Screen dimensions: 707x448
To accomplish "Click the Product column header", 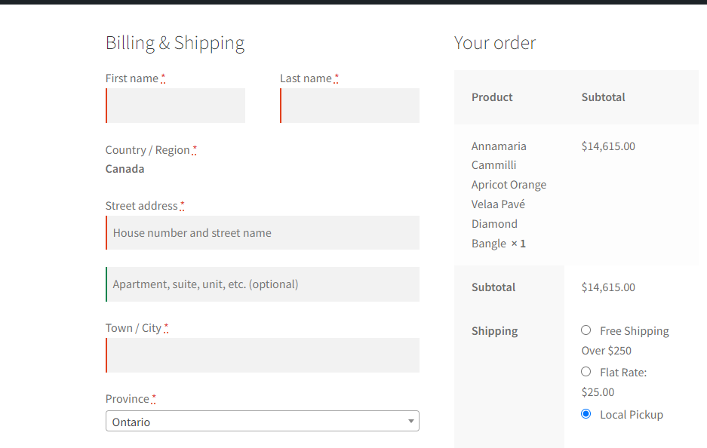I will tap(492, 97).
